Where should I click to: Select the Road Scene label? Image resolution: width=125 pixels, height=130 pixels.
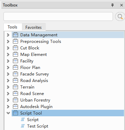tap(32, 94)
